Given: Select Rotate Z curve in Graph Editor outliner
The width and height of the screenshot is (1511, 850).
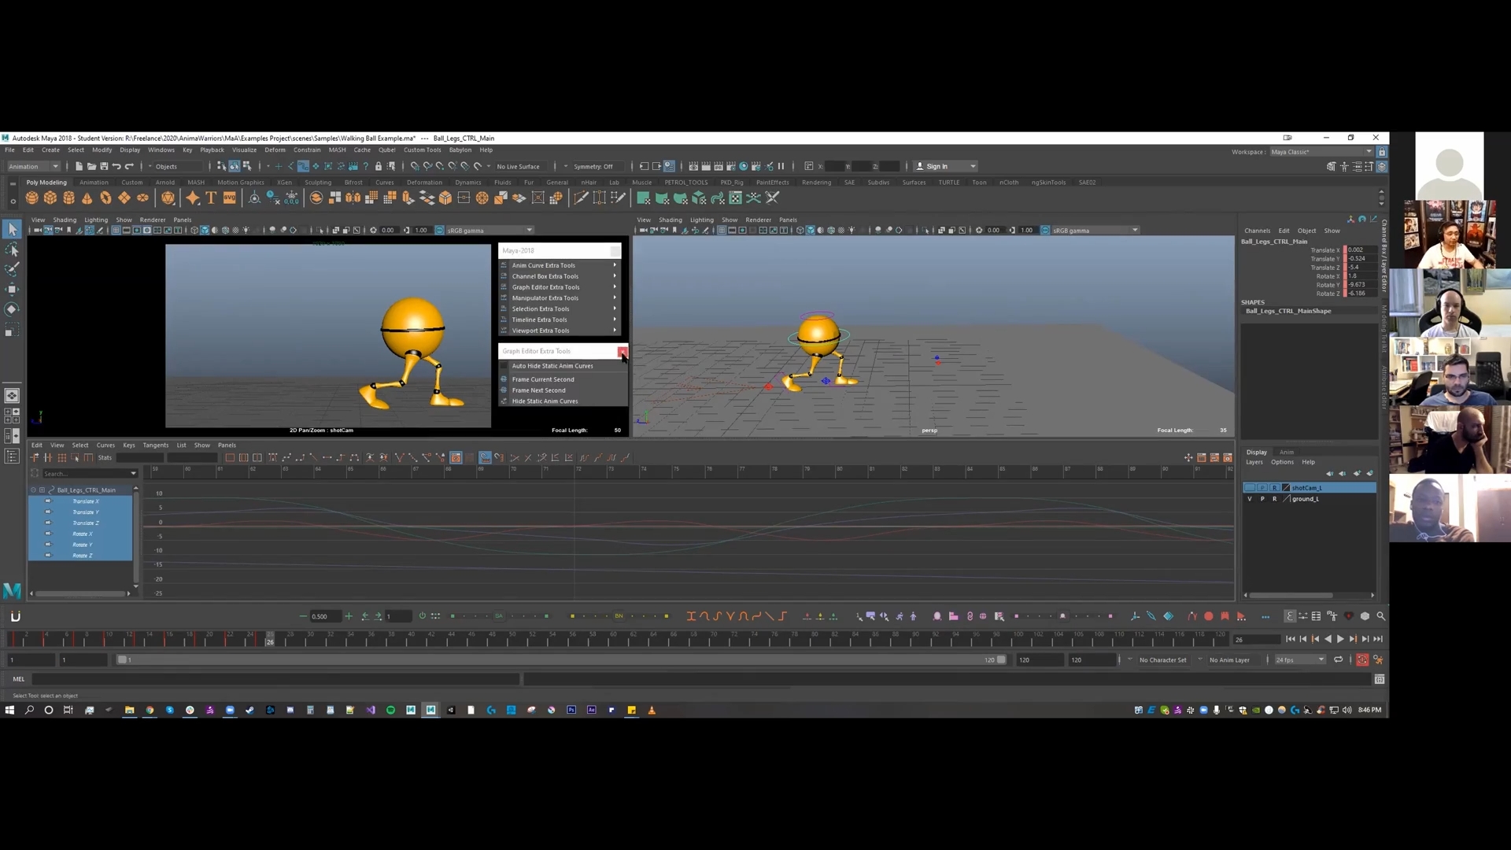Looking at the screenshot, I should coord(83,556).
